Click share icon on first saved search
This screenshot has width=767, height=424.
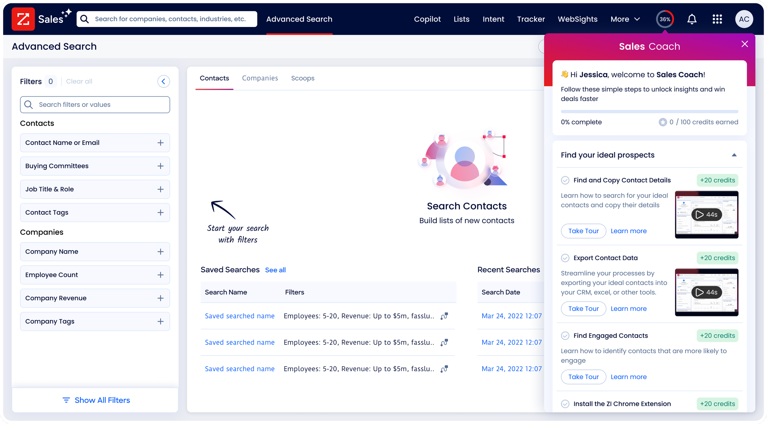(x=444, y=316)
